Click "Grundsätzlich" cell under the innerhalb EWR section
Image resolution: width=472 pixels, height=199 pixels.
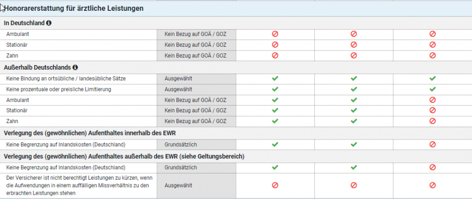click(181, 144)
